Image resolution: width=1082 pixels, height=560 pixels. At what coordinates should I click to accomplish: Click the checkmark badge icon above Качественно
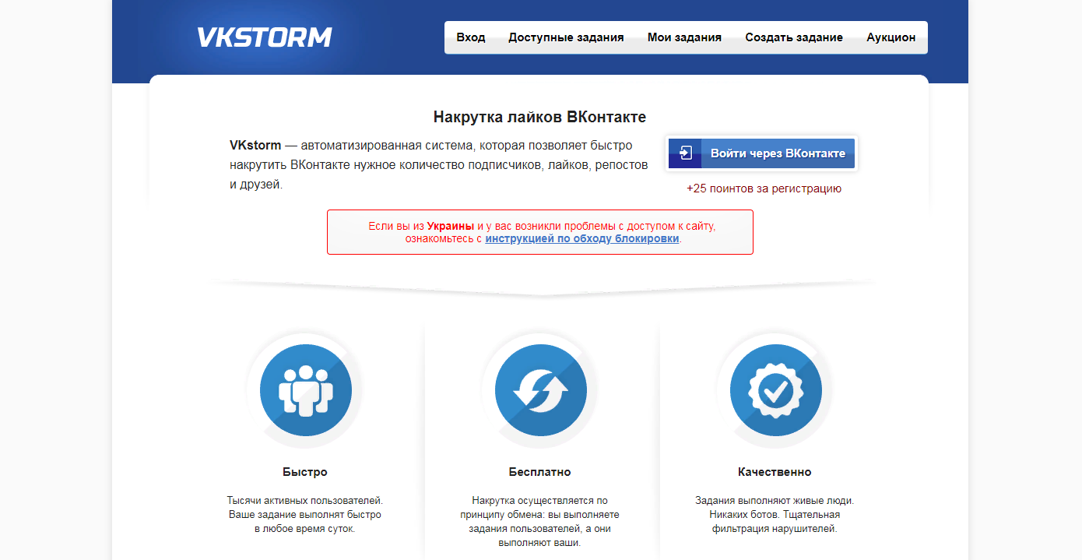(x=776, y=389)
